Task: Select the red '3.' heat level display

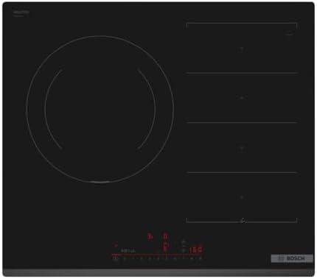Action: [x=150, y=237]
